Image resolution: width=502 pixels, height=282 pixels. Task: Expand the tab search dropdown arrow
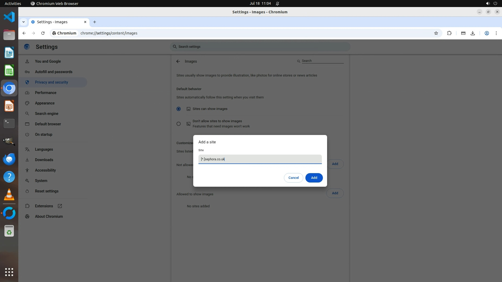24,22
